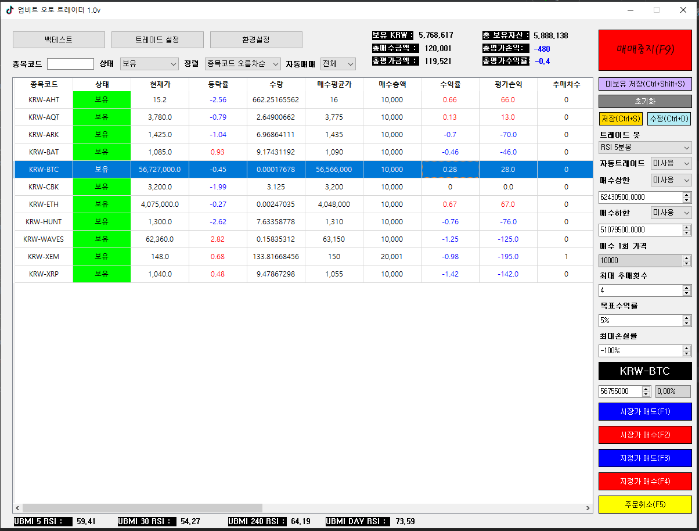Click the red 매매중지(F9) button

click(645, 50)
